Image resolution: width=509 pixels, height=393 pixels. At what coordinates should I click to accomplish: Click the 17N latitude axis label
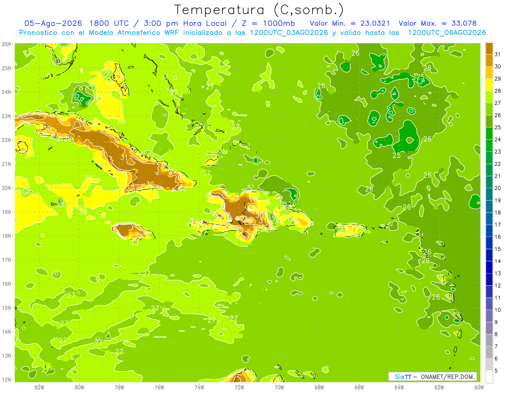6,259
